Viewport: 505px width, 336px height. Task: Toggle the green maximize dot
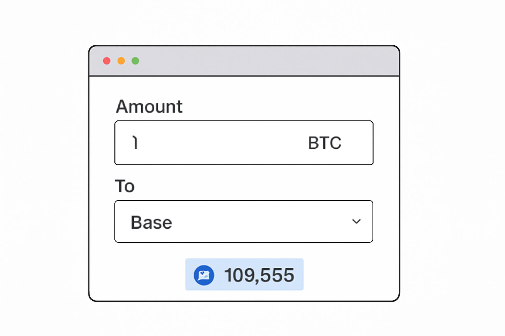[135, 61]
